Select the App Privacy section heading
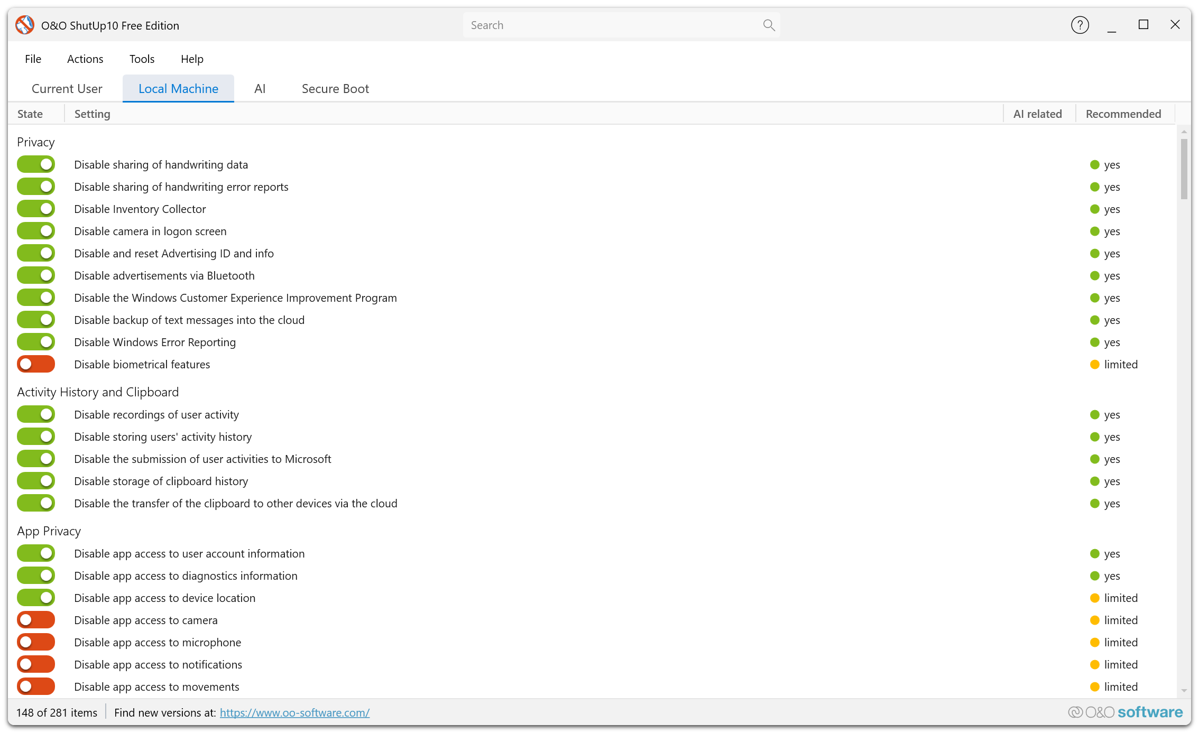Viewport: 1199px width, 733px height. (49, 531)
